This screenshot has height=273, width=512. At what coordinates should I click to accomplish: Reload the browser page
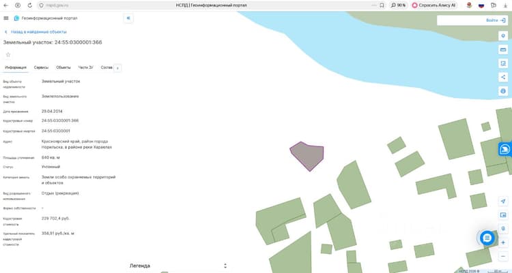[30, 5]
